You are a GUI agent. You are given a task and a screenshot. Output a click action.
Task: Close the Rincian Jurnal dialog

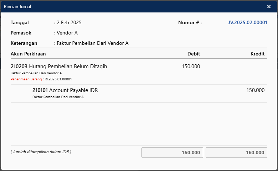(x=269, y=6)
